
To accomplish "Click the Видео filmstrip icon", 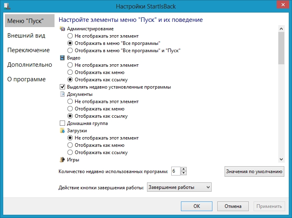I will tap(62, 58).
